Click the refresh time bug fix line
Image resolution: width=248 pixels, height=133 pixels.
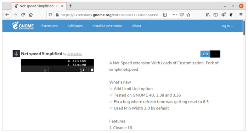point(161,102)
